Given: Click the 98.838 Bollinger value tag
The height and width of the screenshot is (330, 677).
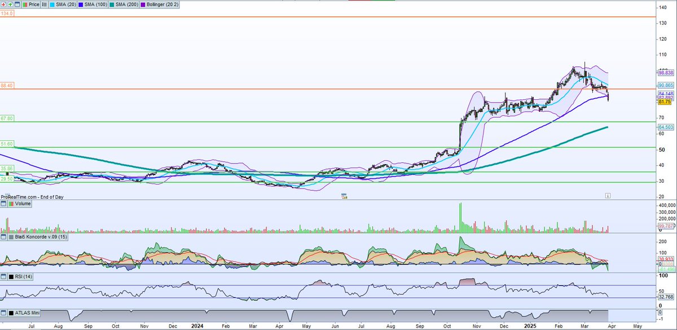Looking at the screenshot, I should (x=665, y=73).
